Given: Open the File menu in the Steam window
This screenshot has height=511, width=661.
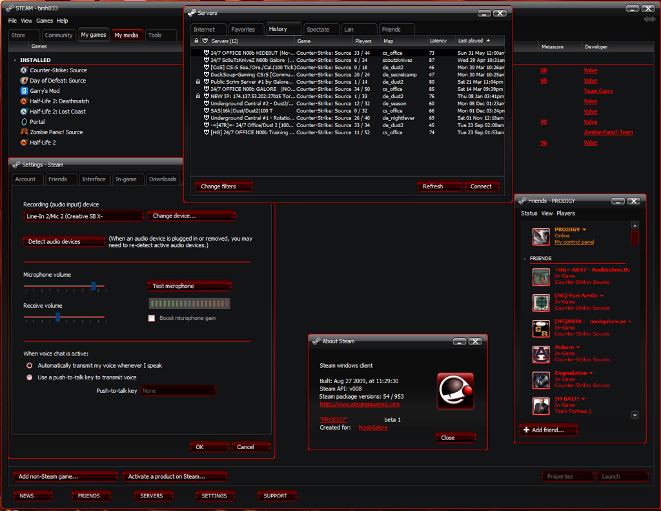Looking at the screenshot, I should [x=12, y=21].
